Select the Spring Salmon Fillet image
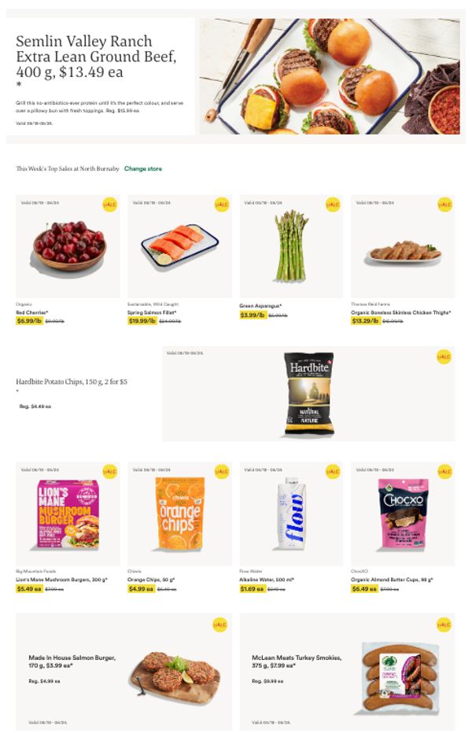 click(x=179, y=245)
